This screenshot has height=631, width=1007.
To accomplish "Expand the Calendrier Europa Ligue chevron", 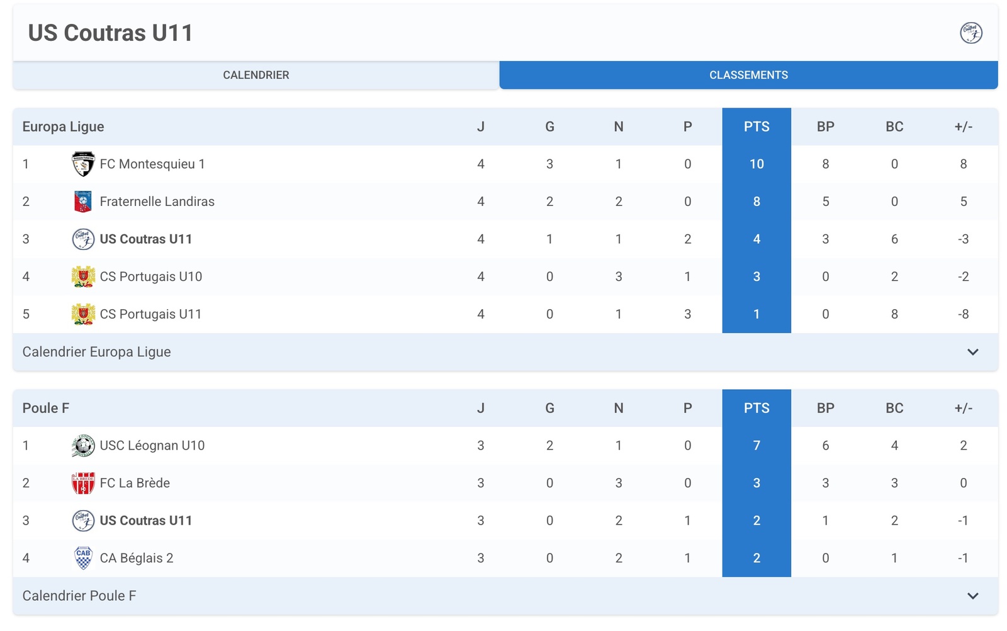I will click(972, 352).
